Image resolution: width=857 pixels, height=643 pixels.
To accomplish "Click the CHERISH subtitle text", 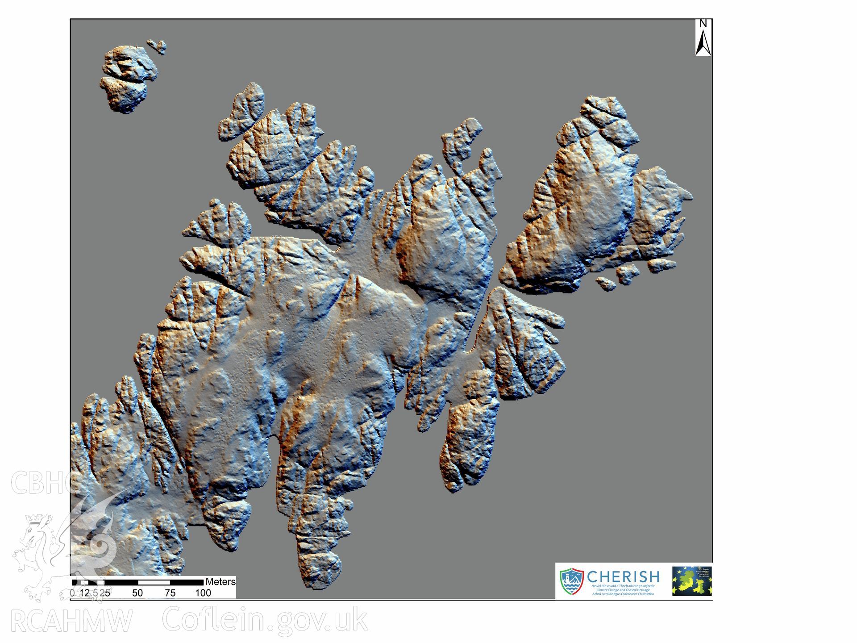I will click(x=623, y=590).
